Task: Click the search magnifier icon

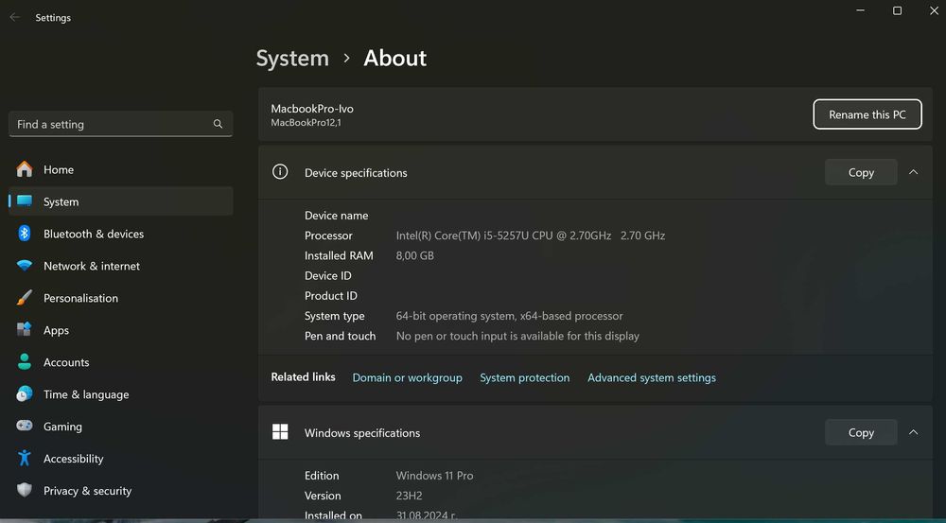Action: [x=218, y=124]
